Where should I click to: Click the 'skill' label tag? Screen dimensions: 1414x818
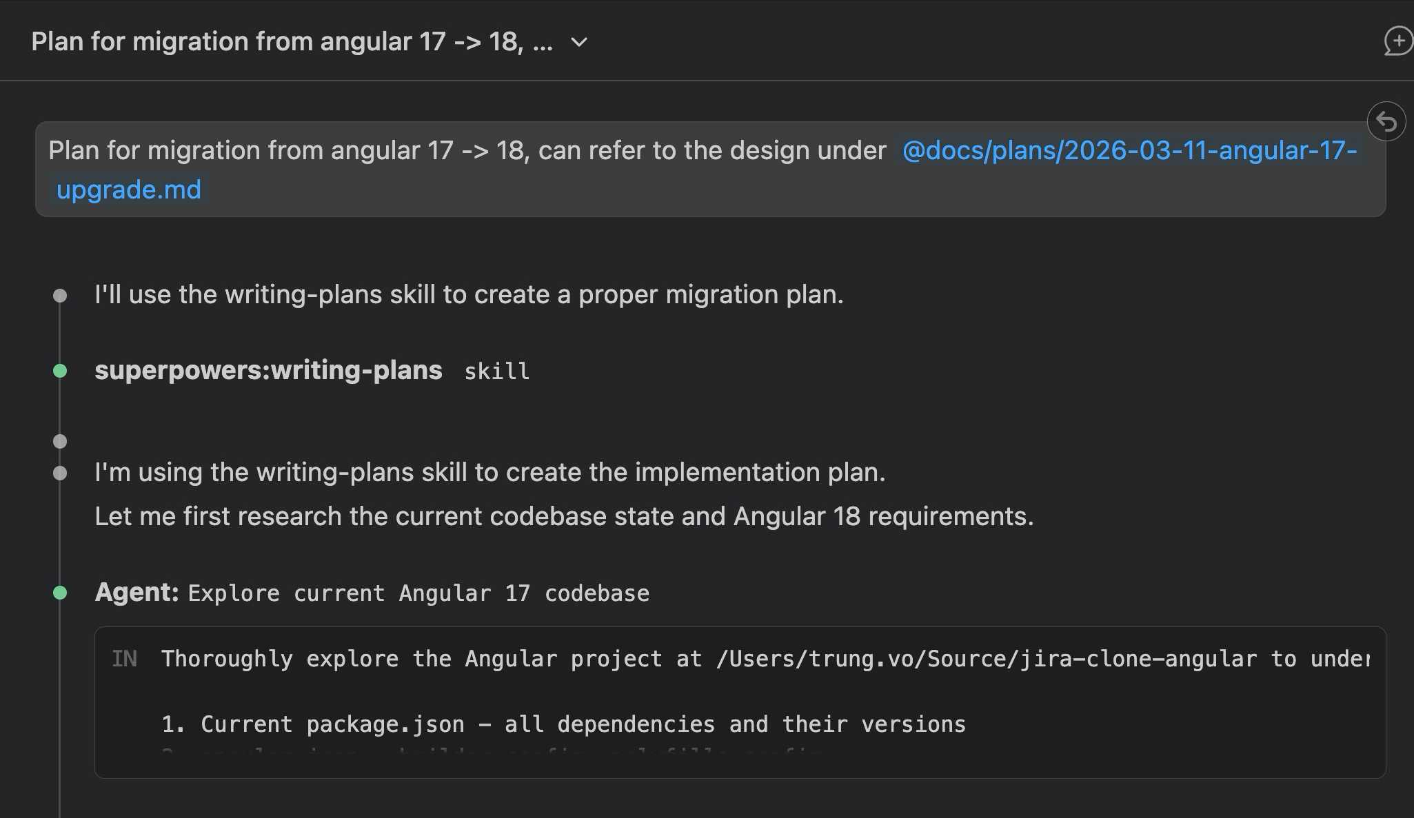tap(496, 371)
